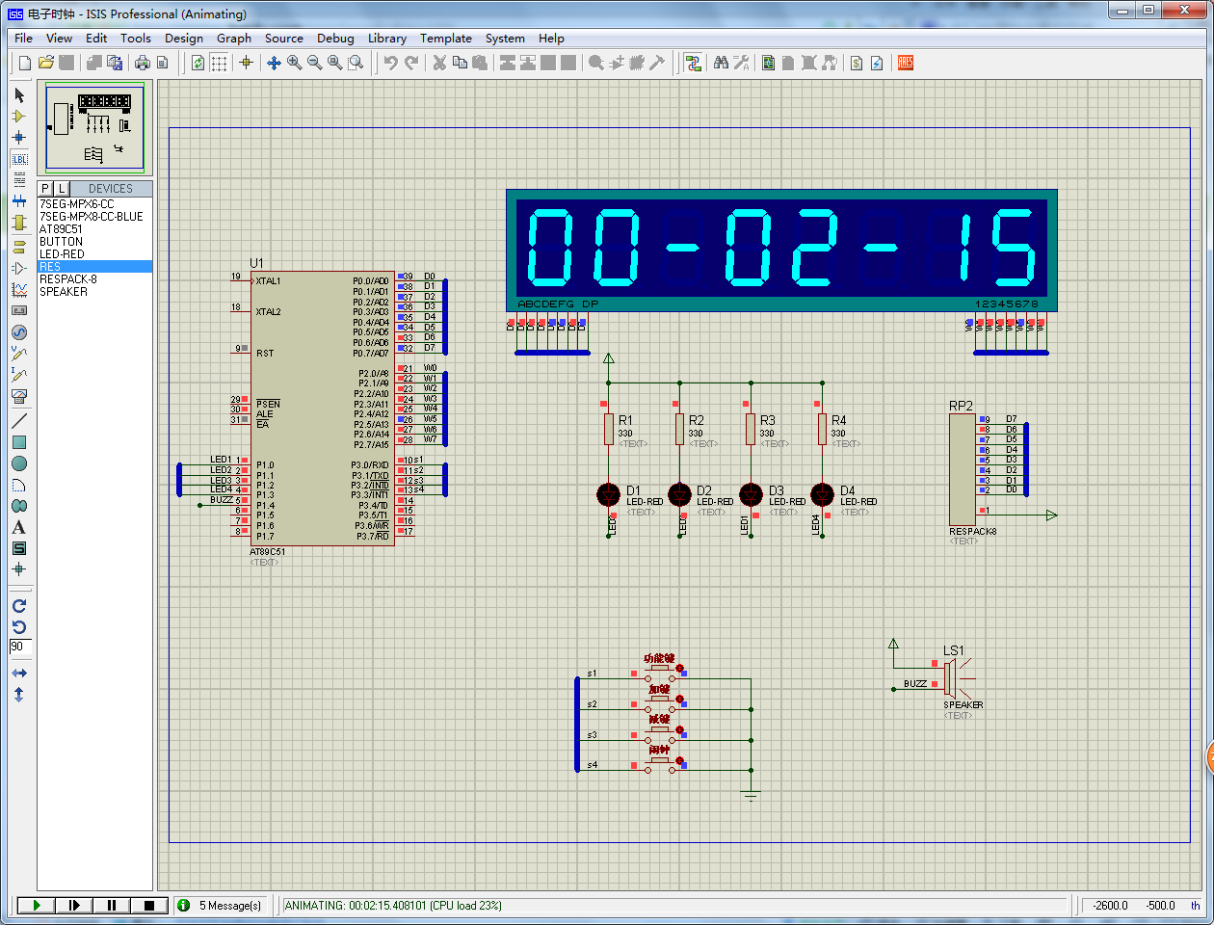
Task: Open the File menu
Action: pos(24,39)
